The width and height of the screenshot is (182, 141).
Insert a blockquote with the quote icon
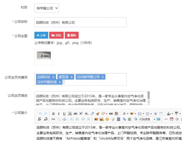point(111,114)
